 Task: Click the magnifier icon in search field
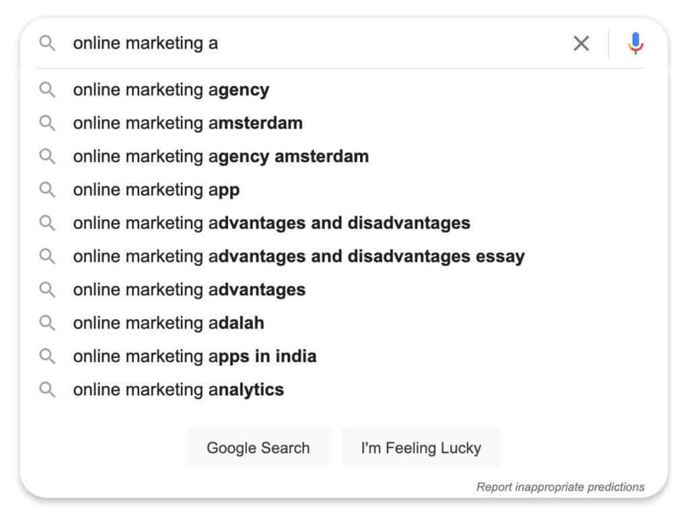pos(47,44)
